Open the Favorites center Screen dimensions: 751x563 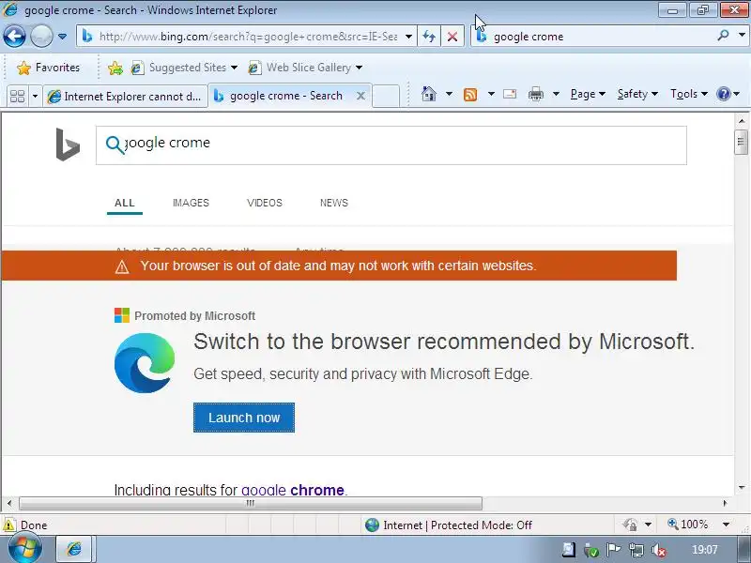pos(48,68)
